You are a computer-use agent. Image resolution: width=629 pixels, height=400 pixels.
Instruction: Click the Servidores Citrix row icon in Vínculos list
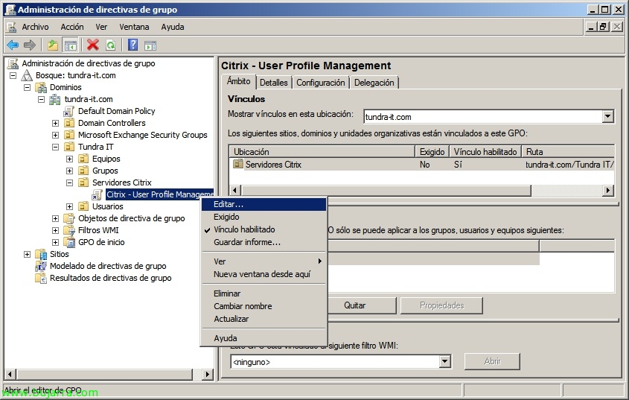pyautogui.click(x=238, y=164)
